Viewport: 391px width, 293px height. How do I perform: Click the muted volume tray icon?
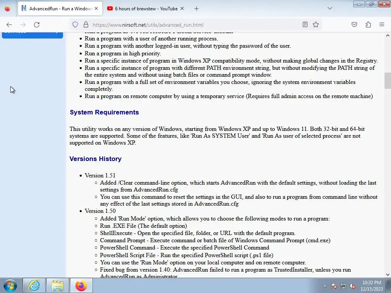[352, 286]
